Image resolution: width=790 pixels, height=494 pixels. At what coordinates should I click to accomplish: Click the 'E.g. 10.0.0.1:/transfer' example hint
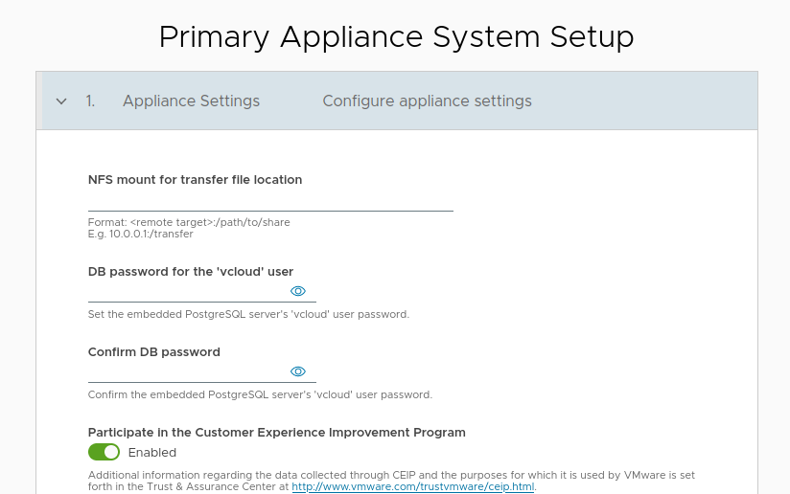pyautogui.click(x=140, y=234)
